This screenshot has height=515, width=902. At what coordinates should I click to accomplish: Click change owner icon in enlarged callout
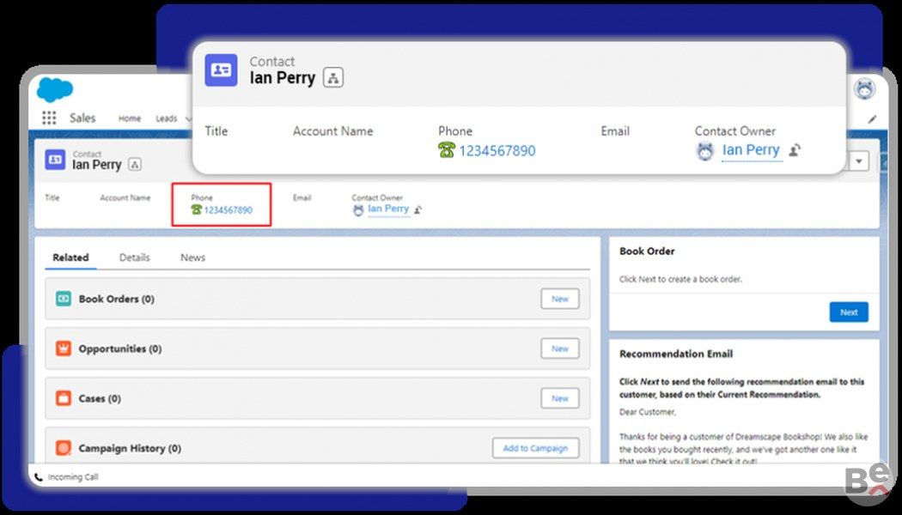coord(795,151)
